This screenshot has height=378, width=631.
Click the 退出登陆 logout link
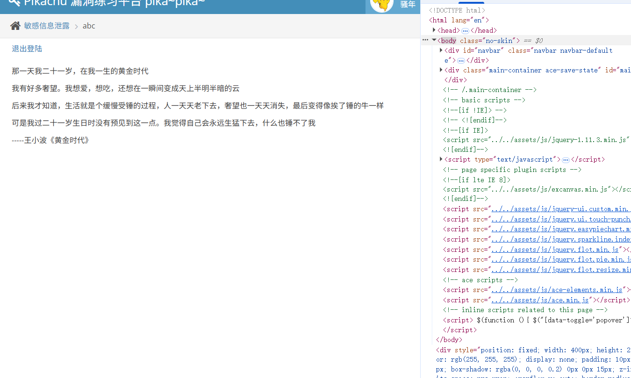pyautogui.click(x=27, y=49)
